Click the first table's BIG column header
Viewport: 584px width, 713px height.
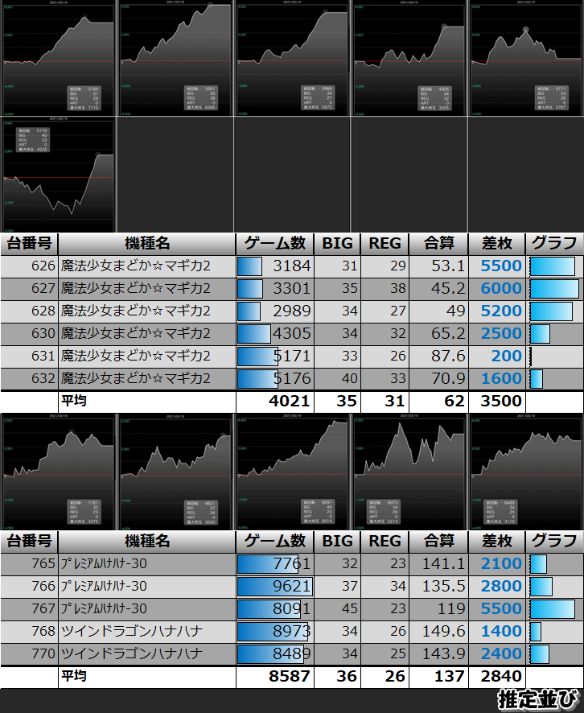(337, 244)
